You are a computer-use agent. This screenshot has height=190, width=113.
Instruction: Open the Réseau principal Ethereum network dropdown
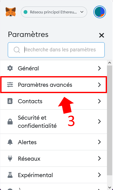pyautogui.click(x=54, y=12)
